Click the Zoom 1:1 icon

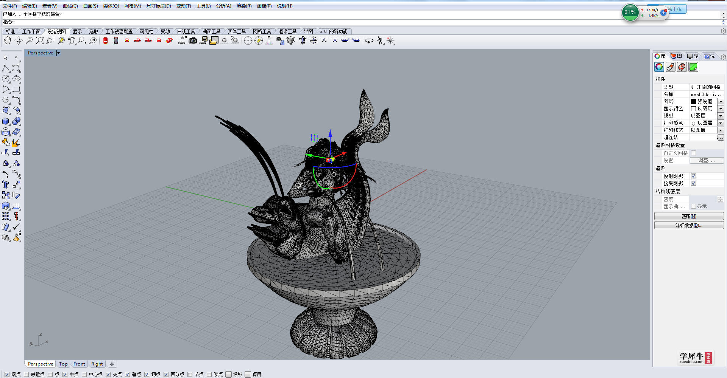tap(93, 40)
